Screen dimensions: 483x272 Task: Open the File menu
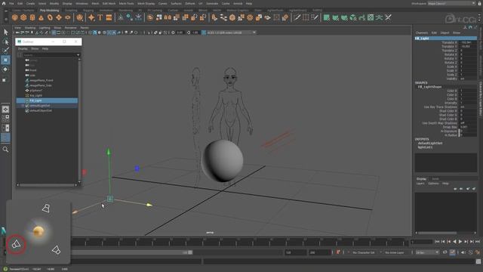11,3
